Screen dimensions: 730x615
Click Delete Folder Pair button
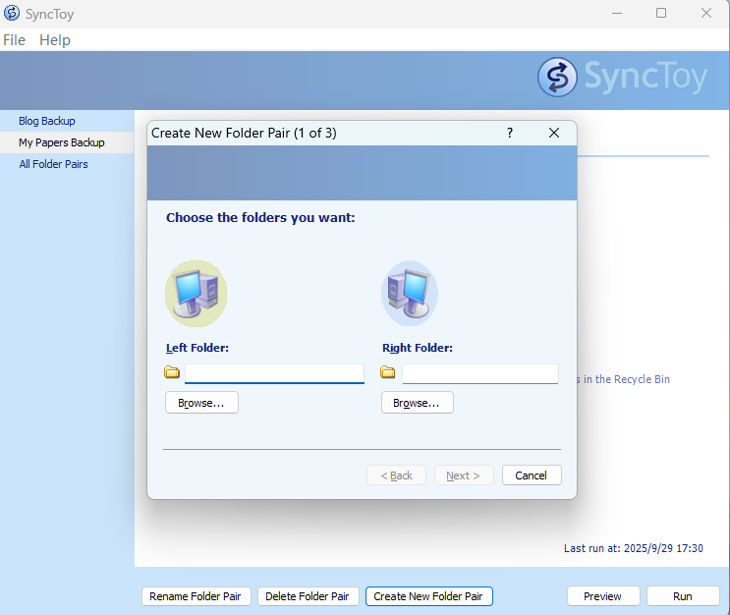tap(308, 596)
